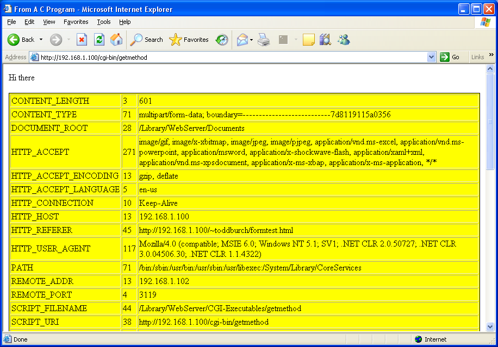Click the scrollbar down arrow
Viewport: 498px width, 347px height.
click(490, 326)
